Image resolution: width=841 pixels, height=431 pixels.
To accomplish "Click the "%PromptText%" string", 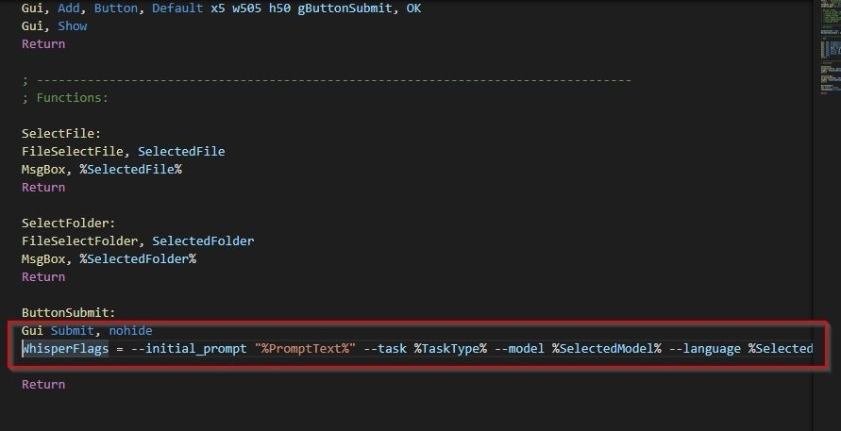I will [302, 348].
